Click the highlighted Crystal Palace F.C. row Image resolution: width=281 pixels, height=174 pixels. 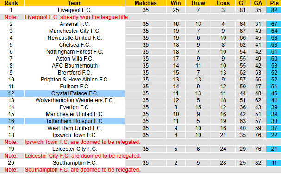pos(141,93)
